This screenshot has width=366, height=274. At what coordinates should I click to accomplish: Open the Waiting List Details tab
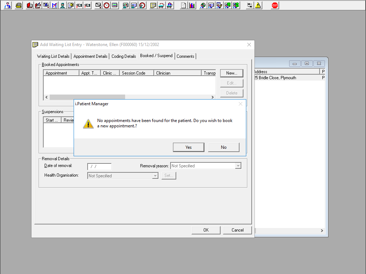(x=53, y=56)
